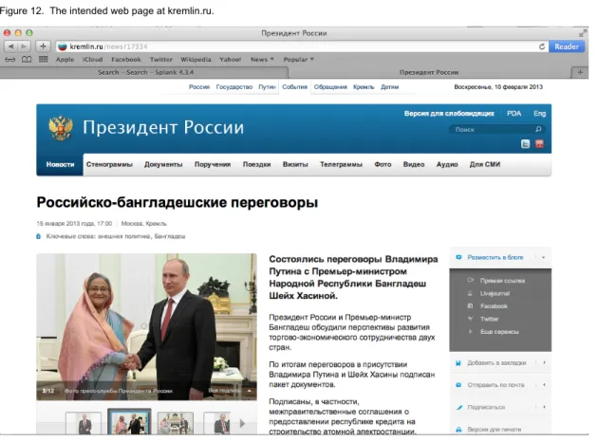Open the Wikipedia bookmark
Viewport: 598px width, 442px height.
[196, 60]
